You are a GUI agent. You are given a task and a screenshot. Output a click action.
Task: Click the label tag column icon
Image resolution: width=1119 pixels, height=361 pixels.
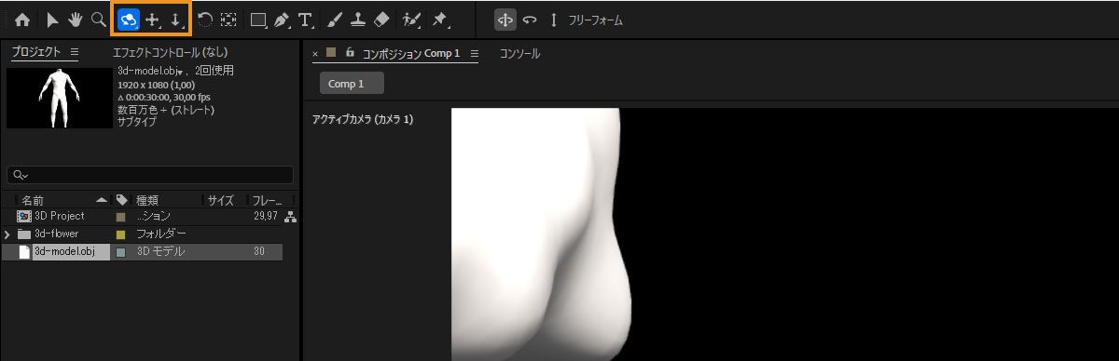(121, 200)
